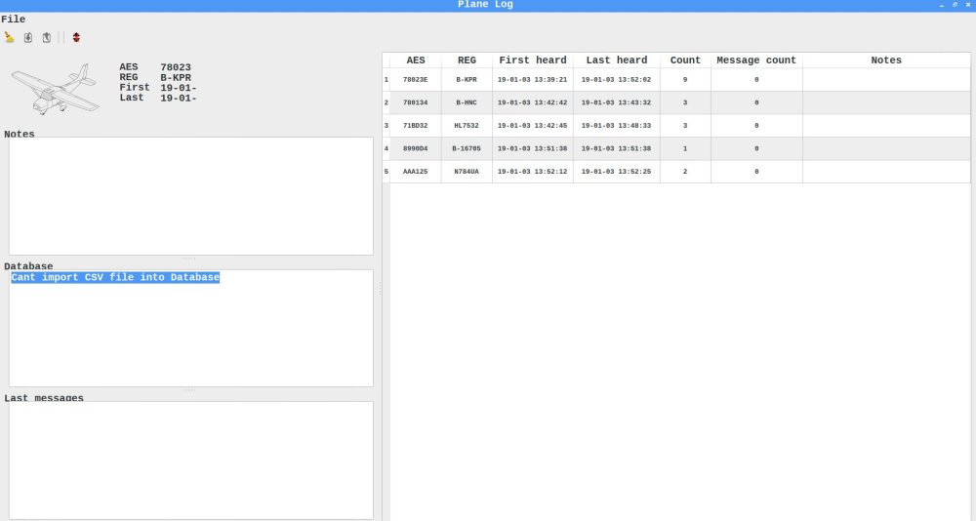Select REG cell B-16705

[x=467, y=148]
